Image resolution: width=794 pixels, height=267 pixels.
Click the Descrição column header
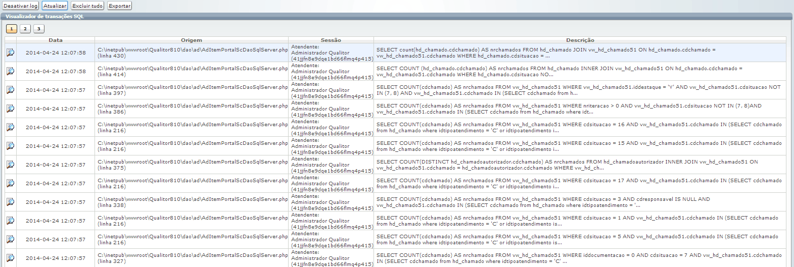580,40
